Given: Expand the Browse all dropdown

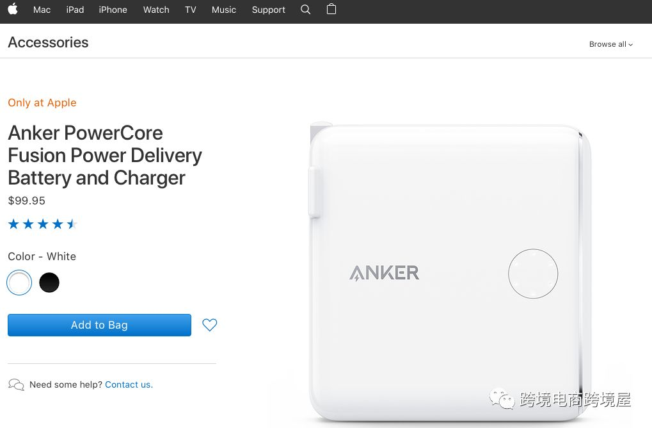Looking at the screenshot, I should click(x=611, y=44).
